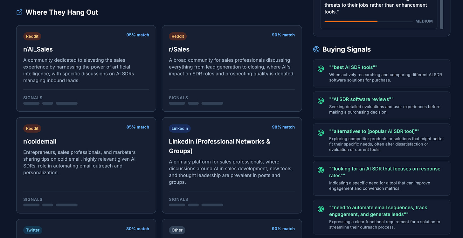Image resolution: width=463 pixels, height=238 pixels.
Task: Open the r/coldemail community title
Action: click(40, 142)
